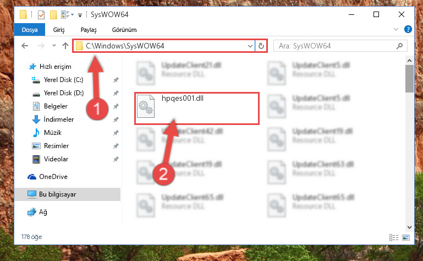Unpin Müzik from quick access
The width and height of the screenshot is (423, 261).
click(x=116, y=133)
